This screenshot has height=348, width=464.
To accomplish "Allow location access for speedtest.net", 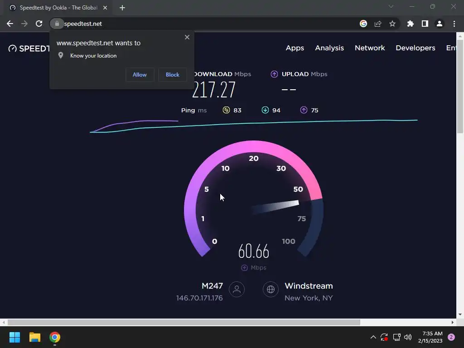I will click(x=140, y=75).
